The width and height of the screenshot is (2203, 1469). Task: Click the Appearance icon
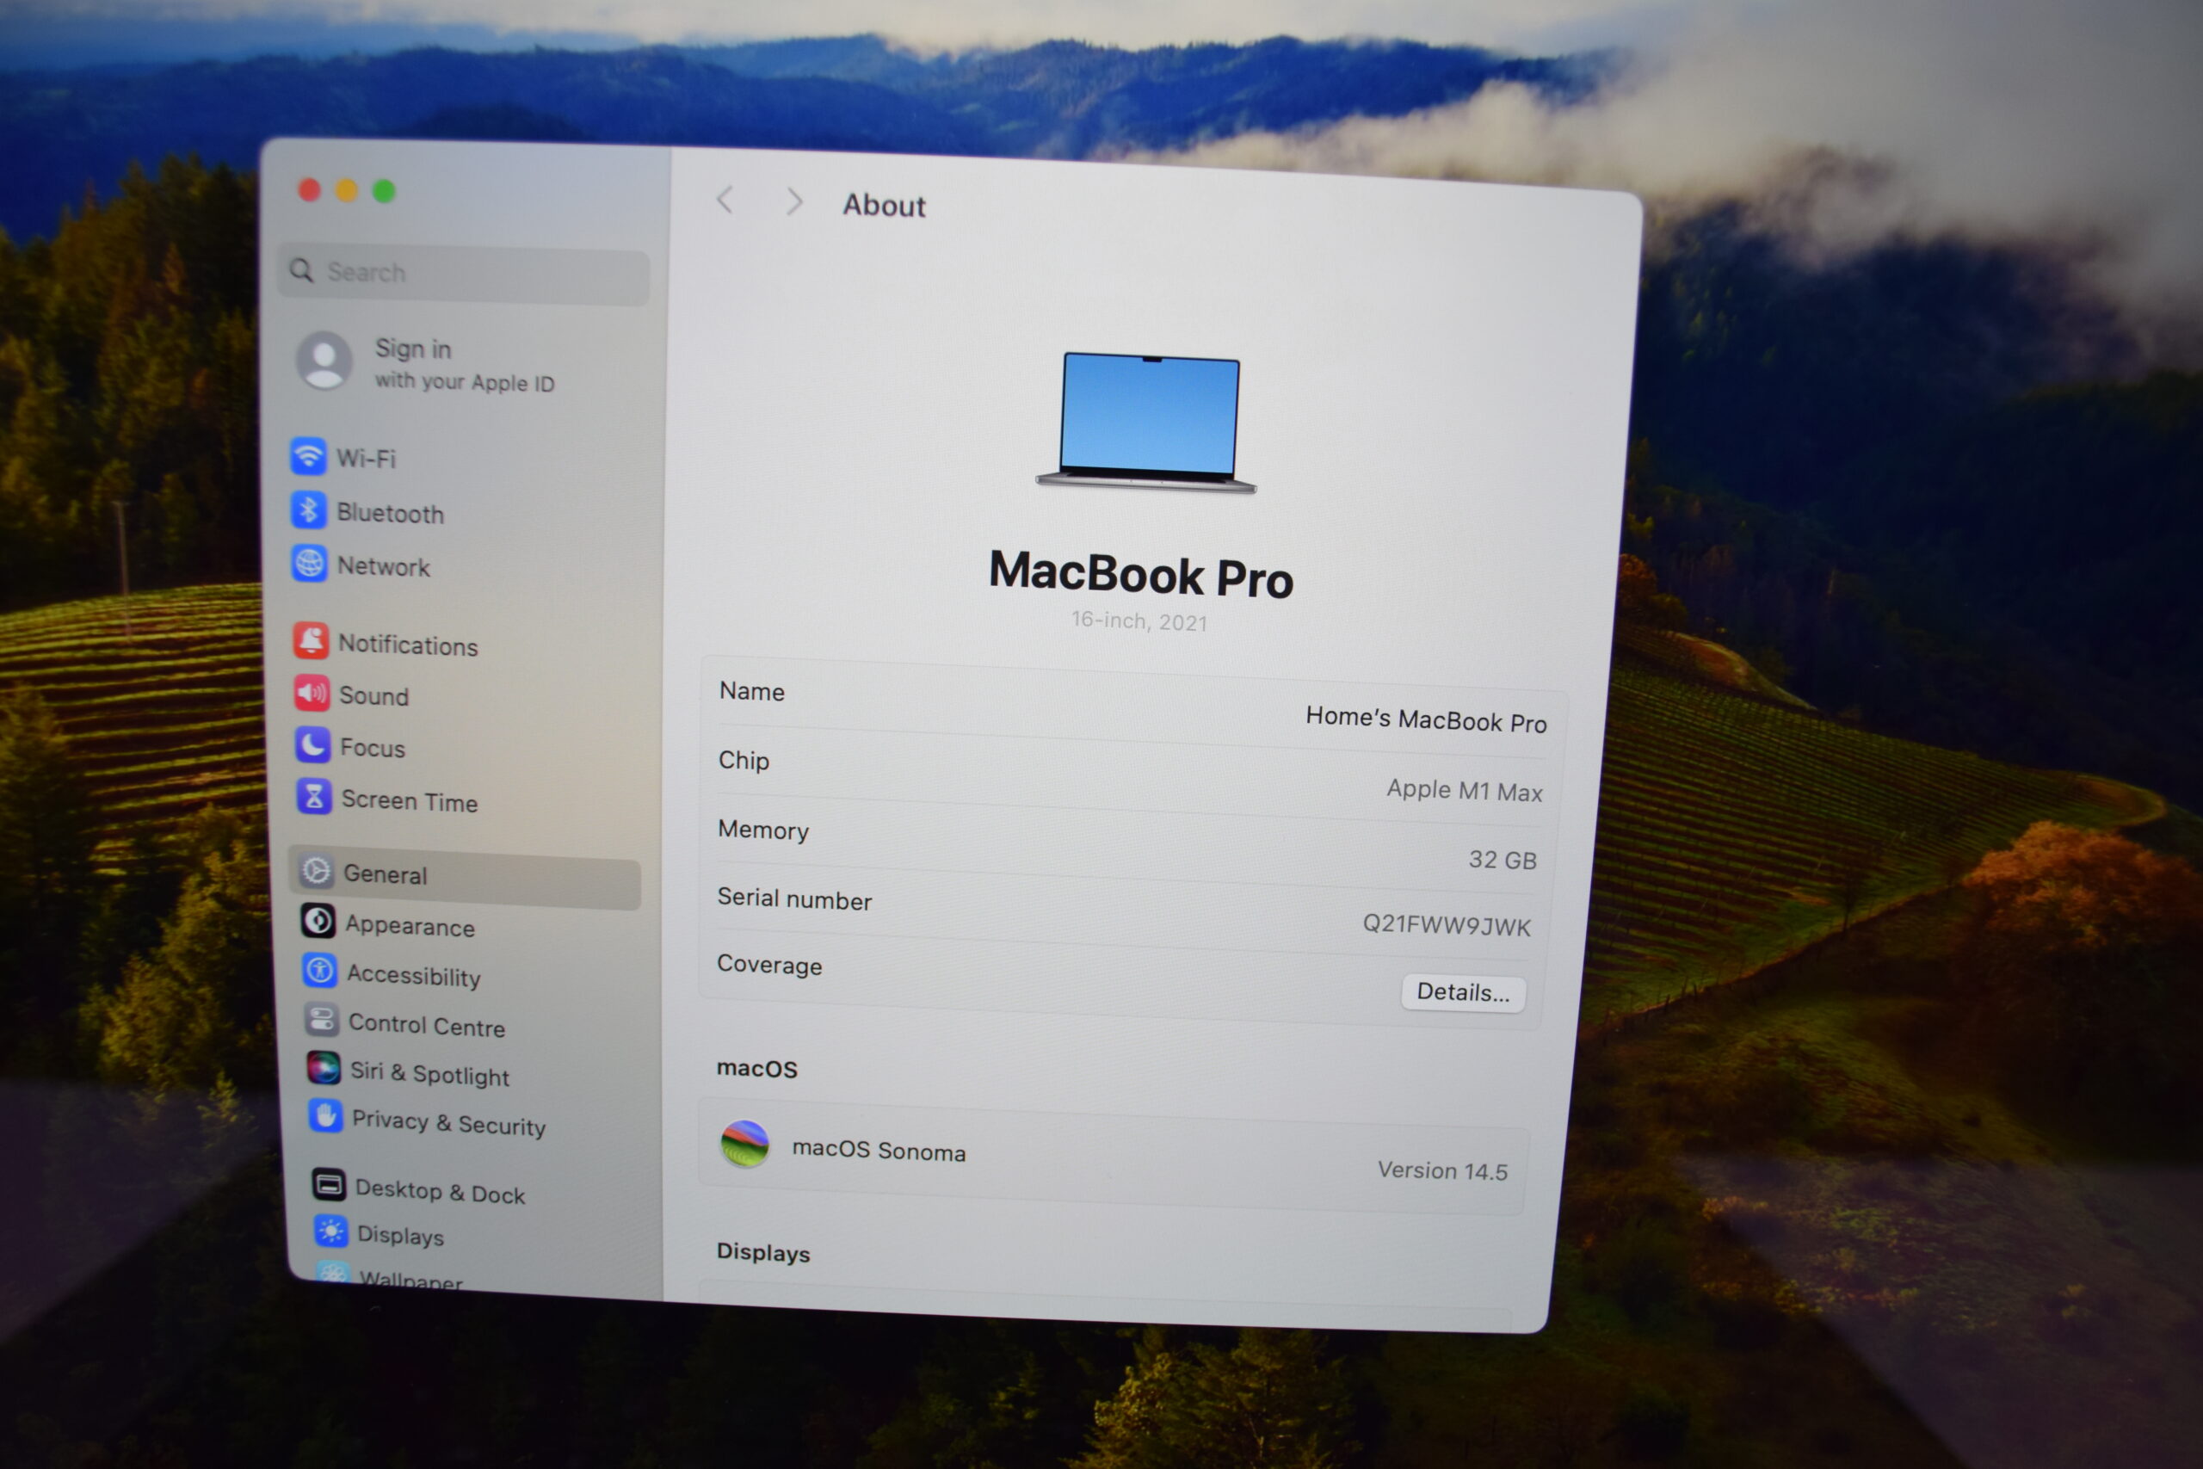(x=318, y=921)
